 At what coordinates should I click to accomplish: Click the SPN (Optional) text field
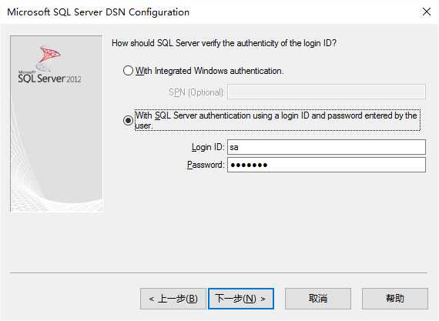pyautogui.click(x=327, y=92)
